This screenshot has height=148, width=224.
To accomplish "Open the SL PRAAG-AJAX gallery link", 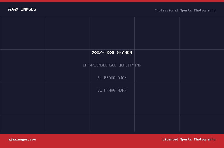I will 112,78.
